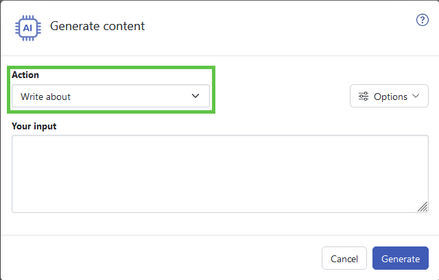The width and height of the screenshot is (439, 280).
Task: Click the Your input label
Action: [34, 126]
